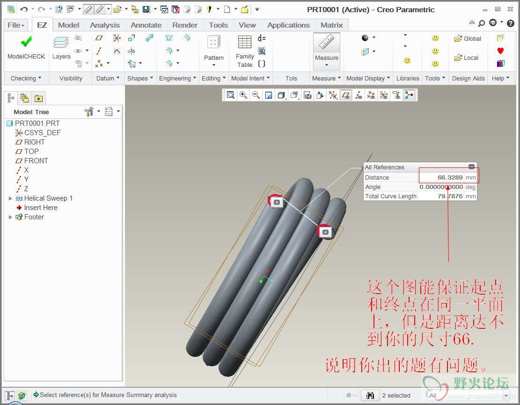Viewport: 520px width, 405px height.
Task: Toggle annotation display AB icon
Action: (x=294, y=95)
